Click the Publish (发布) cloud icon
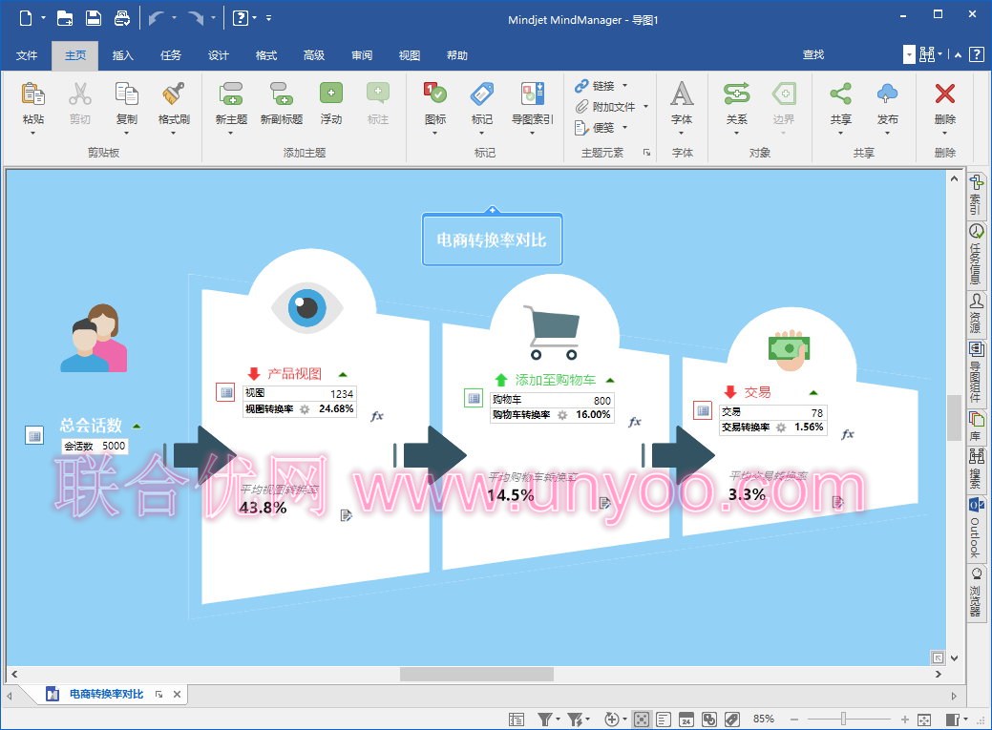 pyautogui.click(x=887, y=94)
